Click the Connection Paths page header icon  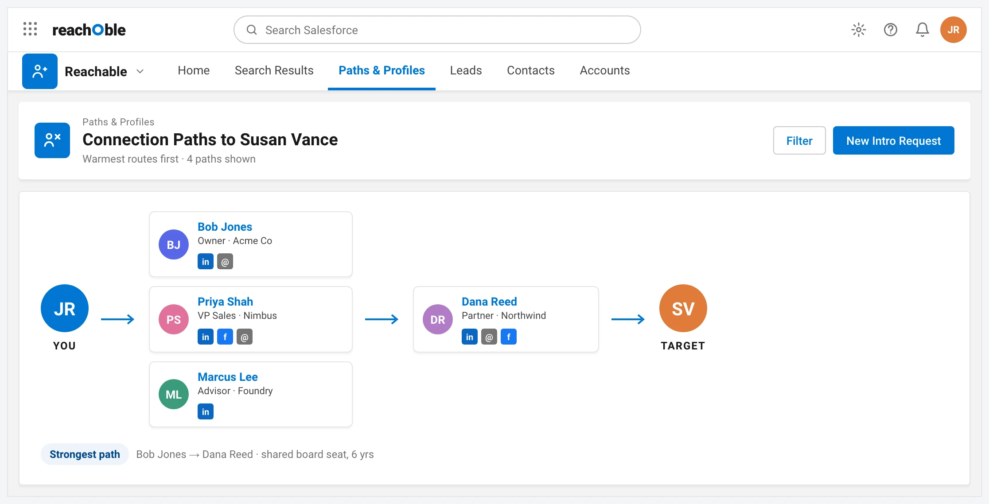[x=52, y=140]
